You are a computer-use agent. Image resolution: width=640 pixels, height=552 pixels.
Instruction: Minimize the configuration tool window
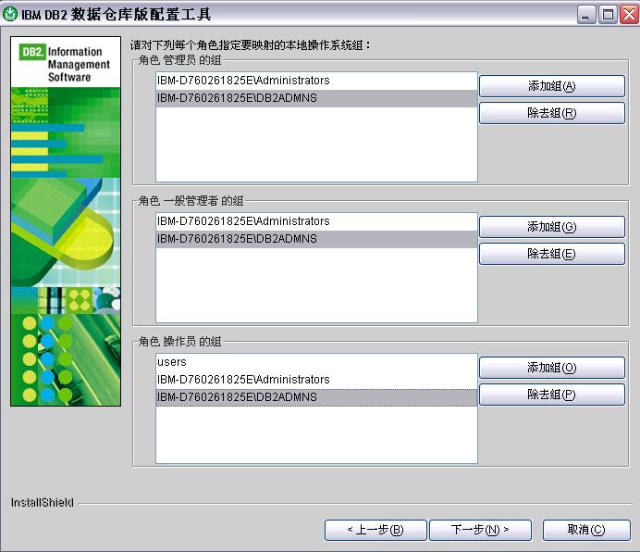click(x=586, y=15)
